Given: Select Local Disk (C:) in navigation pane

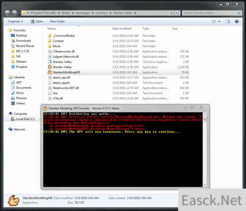Looking at the screenshot, I should click(x=23, y=119).
